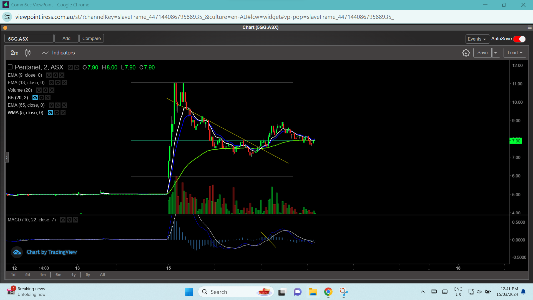This screenshot has height=300, width=533.
Task: Select the 5d time range
Action: pyautogui.click(x=27, y=275)
